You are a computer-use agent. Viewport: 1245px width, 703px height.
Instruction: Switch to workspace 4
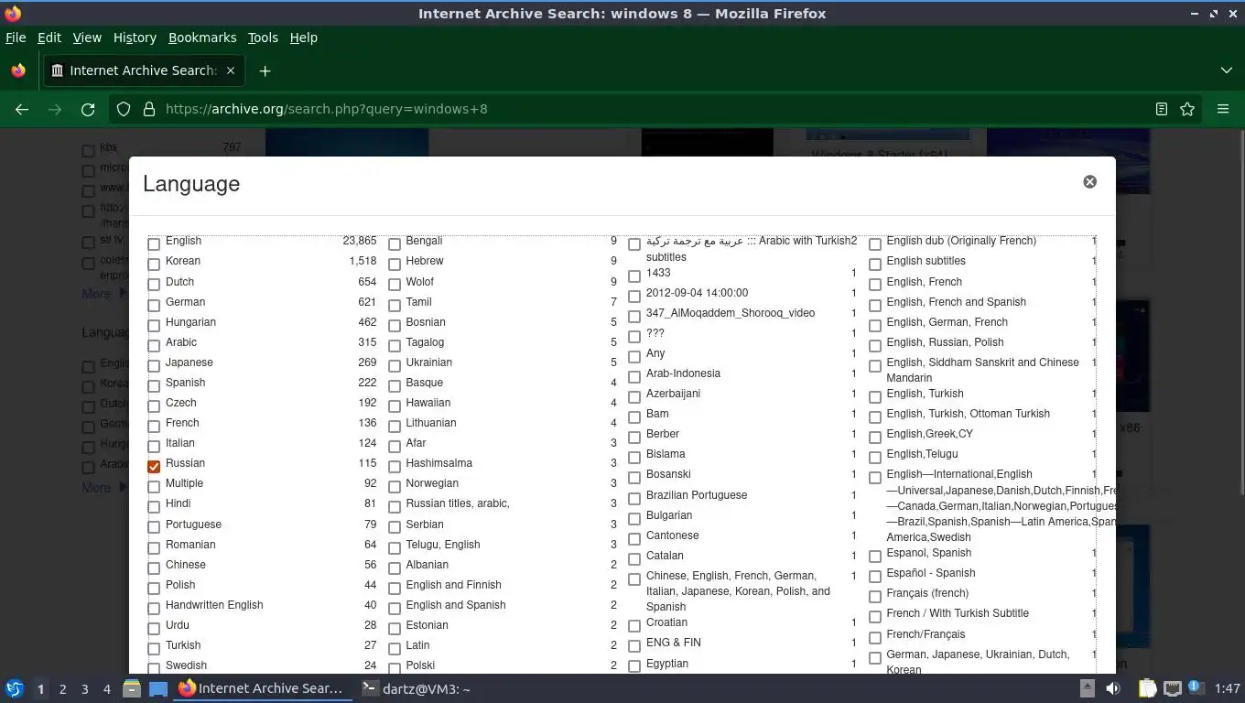click(106, 689)
